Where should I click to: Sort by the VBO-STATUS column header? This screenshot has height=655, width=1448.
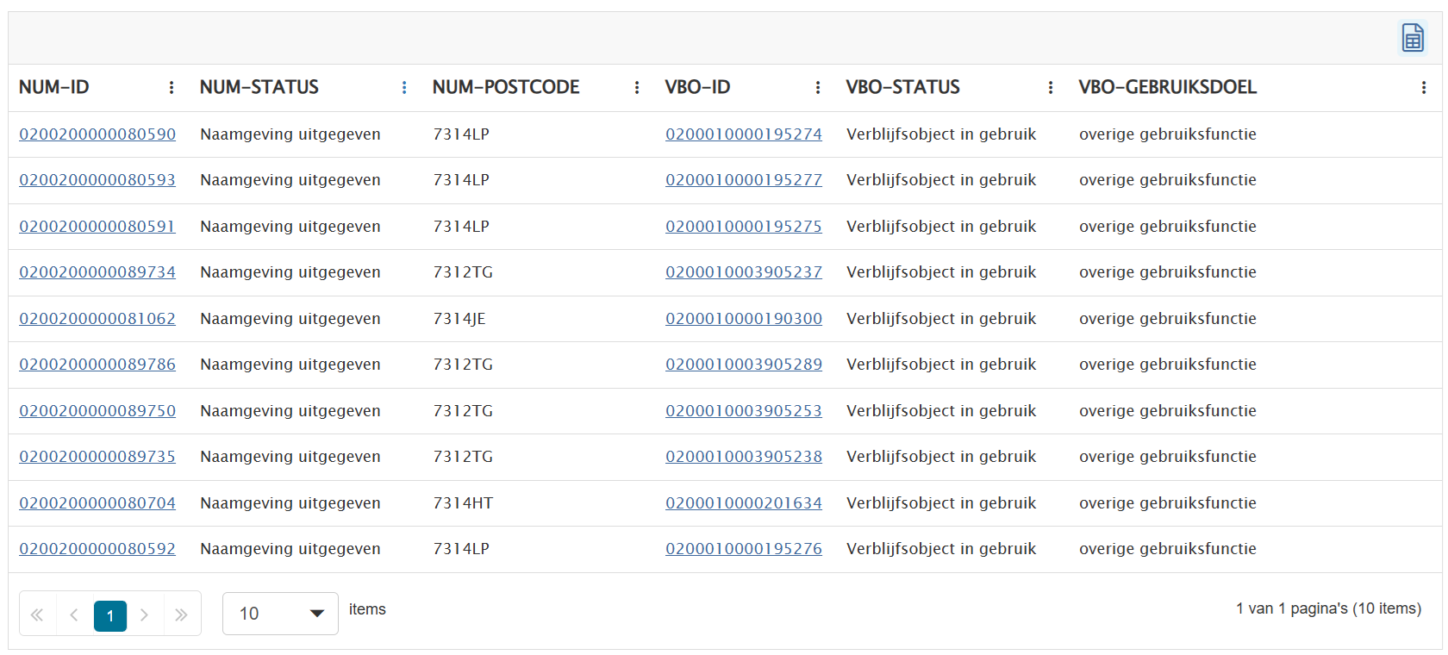pyautogui.click(x=902, y=87)
